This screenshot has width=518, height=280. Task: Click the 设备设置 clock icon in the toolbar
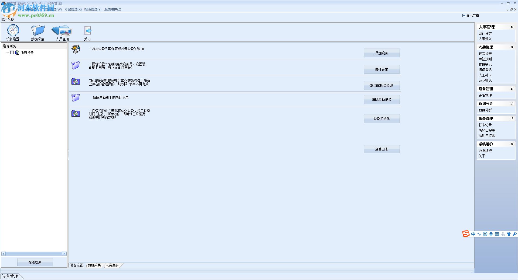tap(13, 30)
